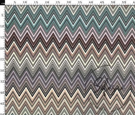Click the 25 mark on vertical ruler
Image resolution: width=135 pixels, height=115 pixels.
coord(2,59)
